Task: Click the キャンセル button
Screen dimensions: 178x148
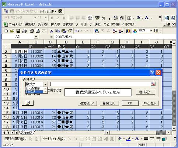Action: (x=150, y=103)
